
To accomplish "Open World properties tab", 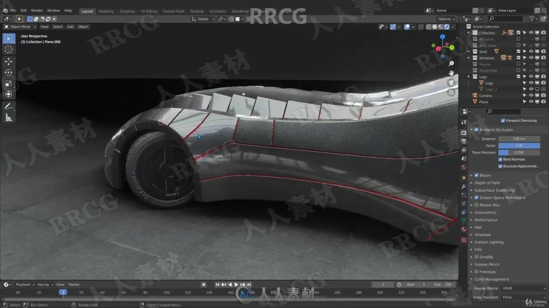I will 464,167.
